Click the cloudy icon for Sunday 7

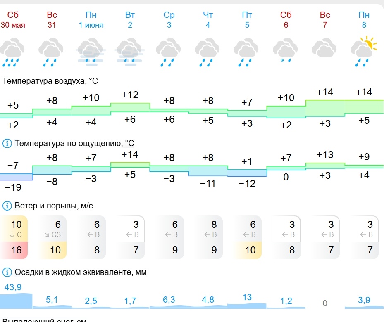(x=324, y=47)
